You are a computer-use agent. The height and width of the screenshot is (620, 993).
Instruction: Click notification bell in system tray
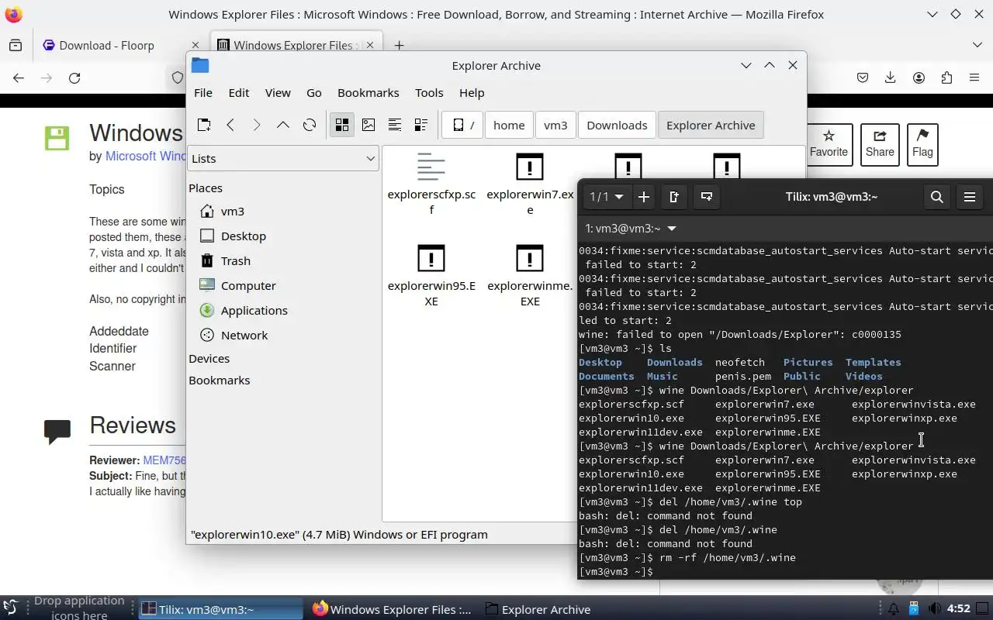pyautogui.click(x=894, y=609)
